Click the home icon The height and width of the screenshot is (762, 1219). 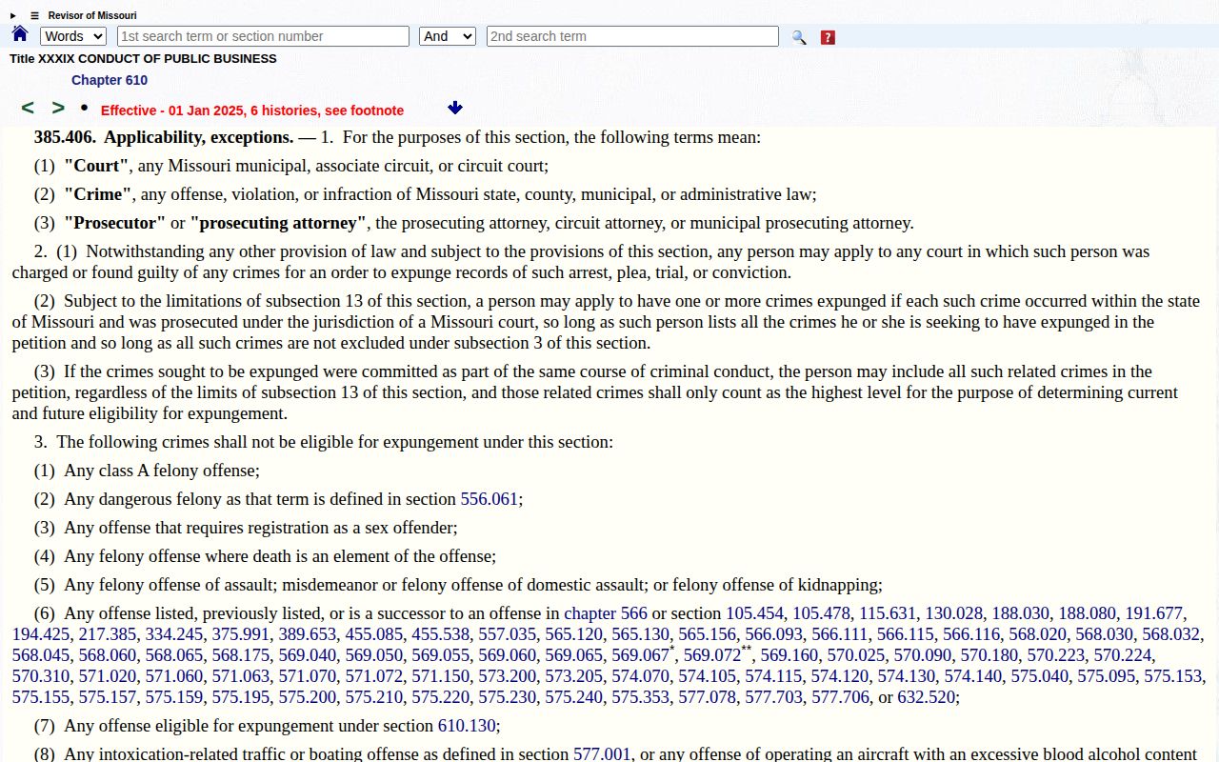[20, 34]
